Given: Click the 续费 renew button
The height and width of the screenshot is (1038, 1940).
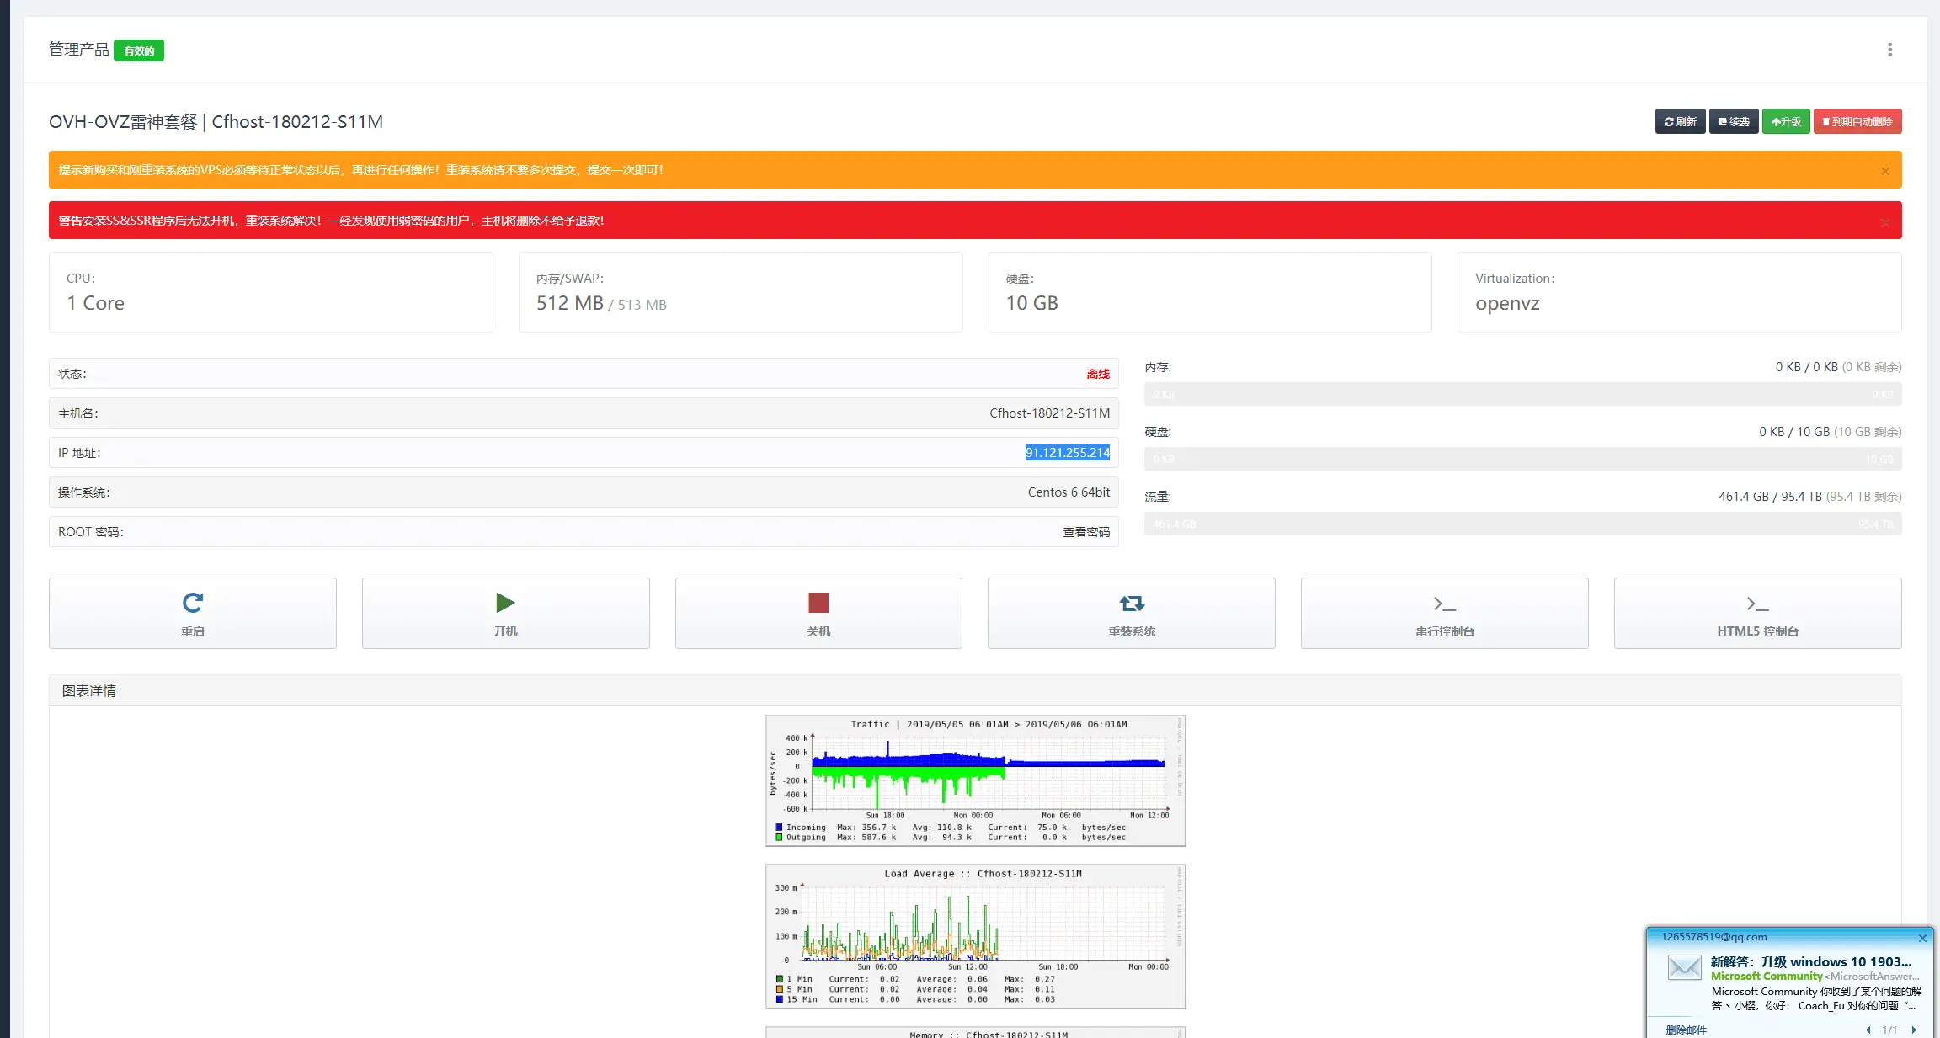Looking at the screenshot, I should coord(1734,121).
